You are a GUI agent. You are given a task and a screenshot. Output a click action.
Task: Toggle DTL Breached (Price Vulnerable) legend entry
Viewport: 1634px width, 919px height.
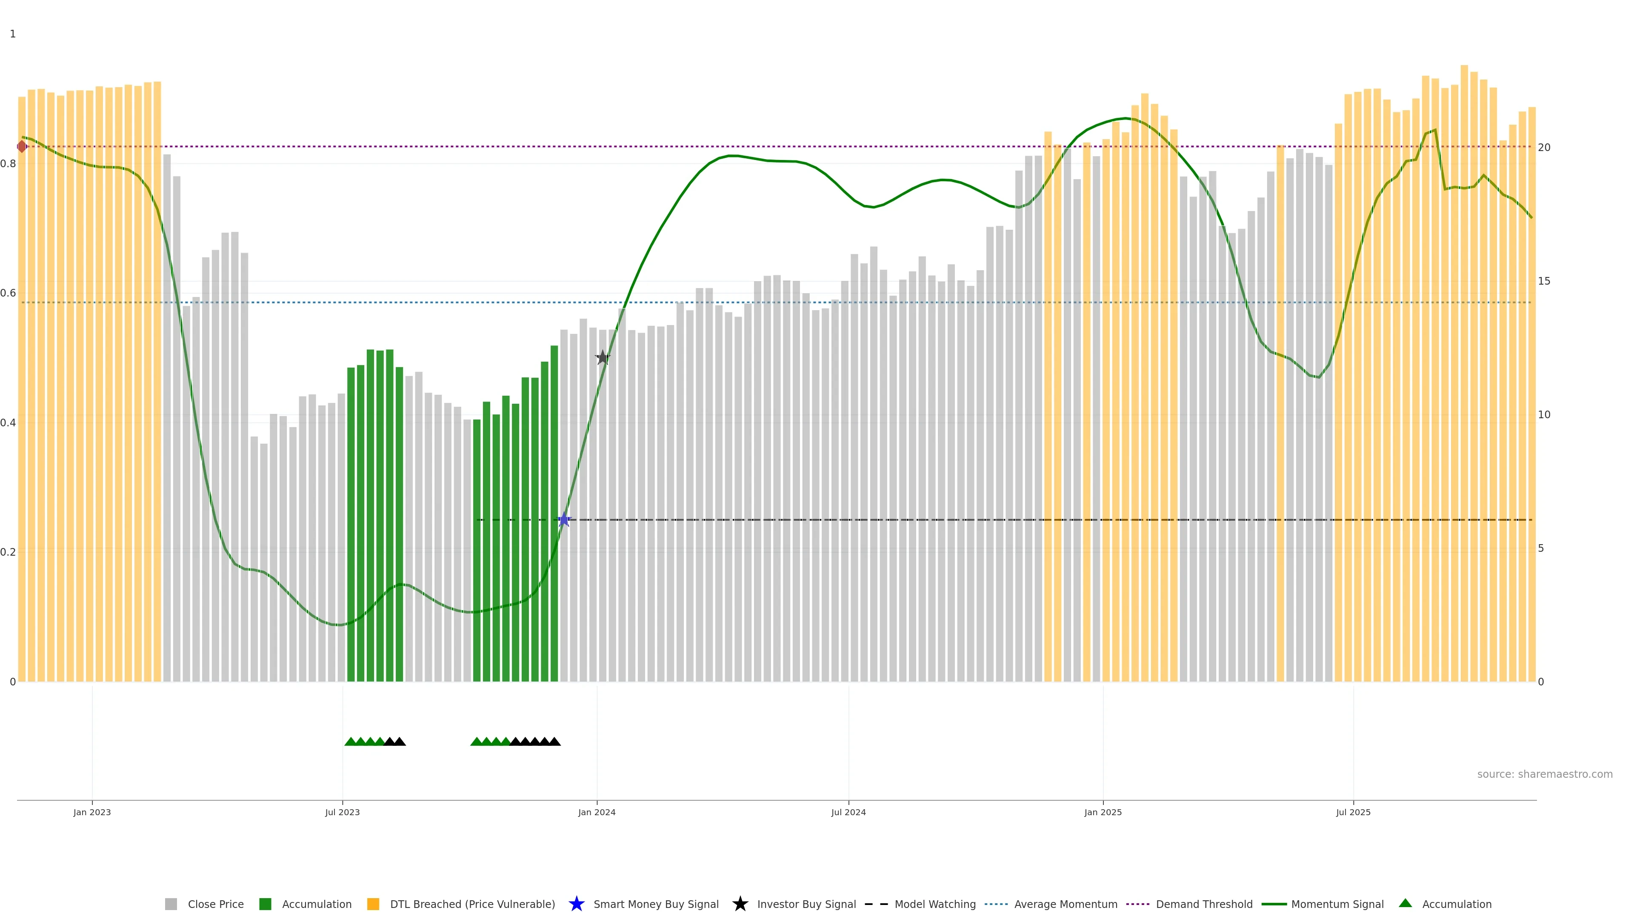(472, 904)
